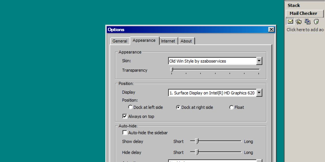Switch to the Internet tab

[168, 41]
